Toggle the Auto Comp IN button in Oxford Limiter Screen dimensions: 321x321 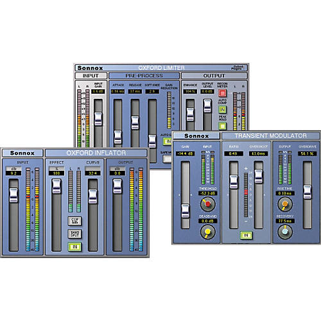coord(222,110)
